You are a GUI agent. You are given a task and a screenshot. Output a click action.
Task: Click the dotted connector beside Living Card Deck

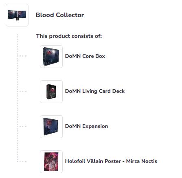coord(22,91)
